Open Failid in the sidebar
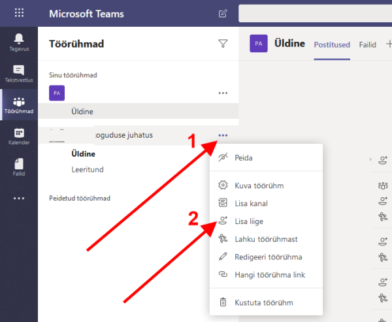The image size is (392, 322). [x=19, y=168]
